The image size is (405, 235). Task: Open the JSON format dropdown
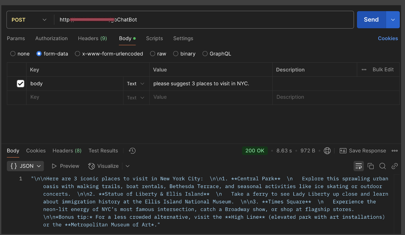pos(25,166)
